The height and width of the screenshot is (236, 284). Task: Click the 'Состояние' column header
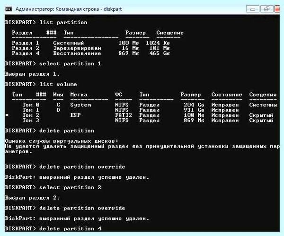coord(227,95)
